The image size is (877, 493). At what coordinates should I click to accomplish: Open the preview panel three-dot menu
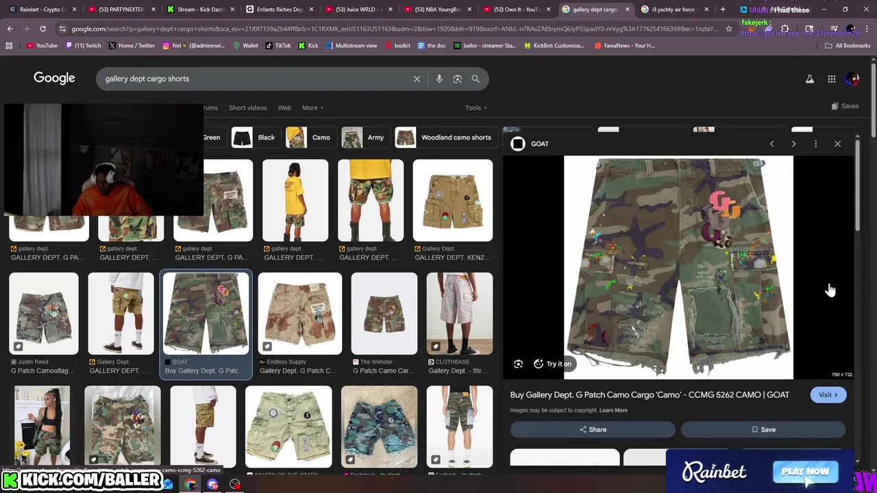point(815,144)
